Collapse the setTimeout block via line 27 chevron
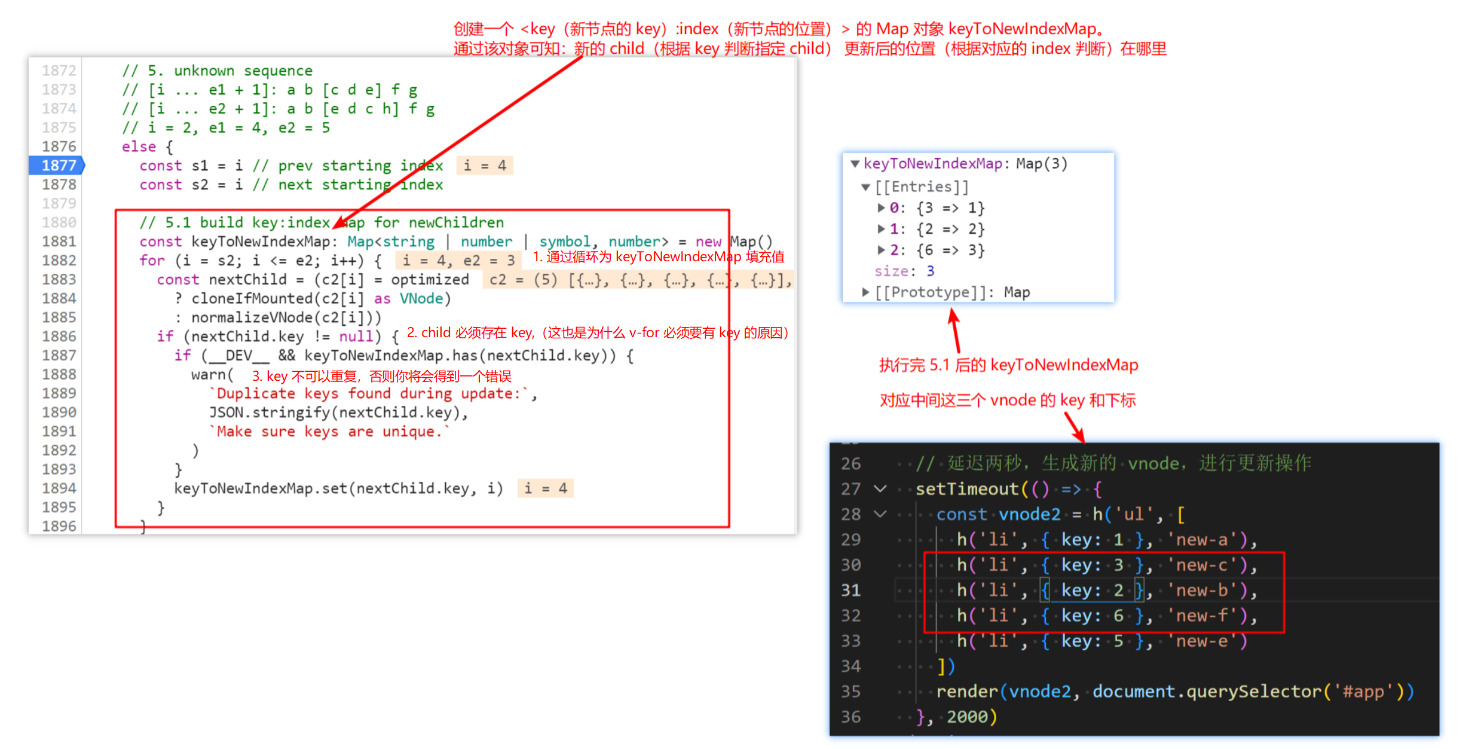 pos(880,489)
